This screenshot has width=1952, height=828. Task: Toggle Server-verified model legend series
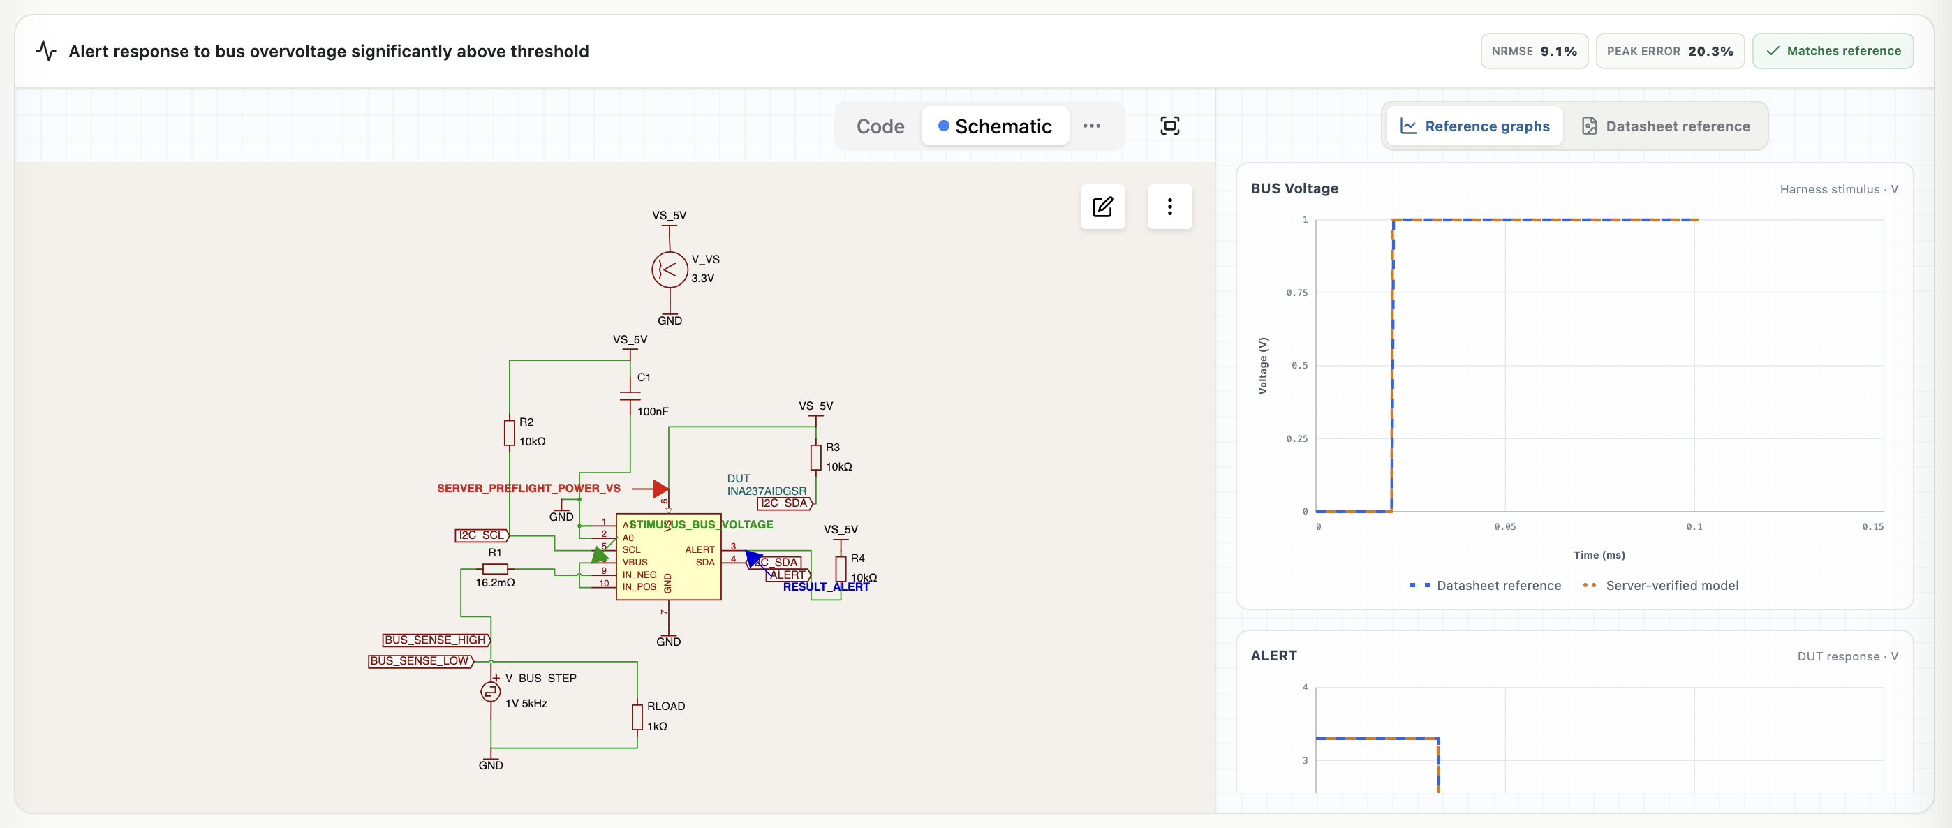[1660, 586]
